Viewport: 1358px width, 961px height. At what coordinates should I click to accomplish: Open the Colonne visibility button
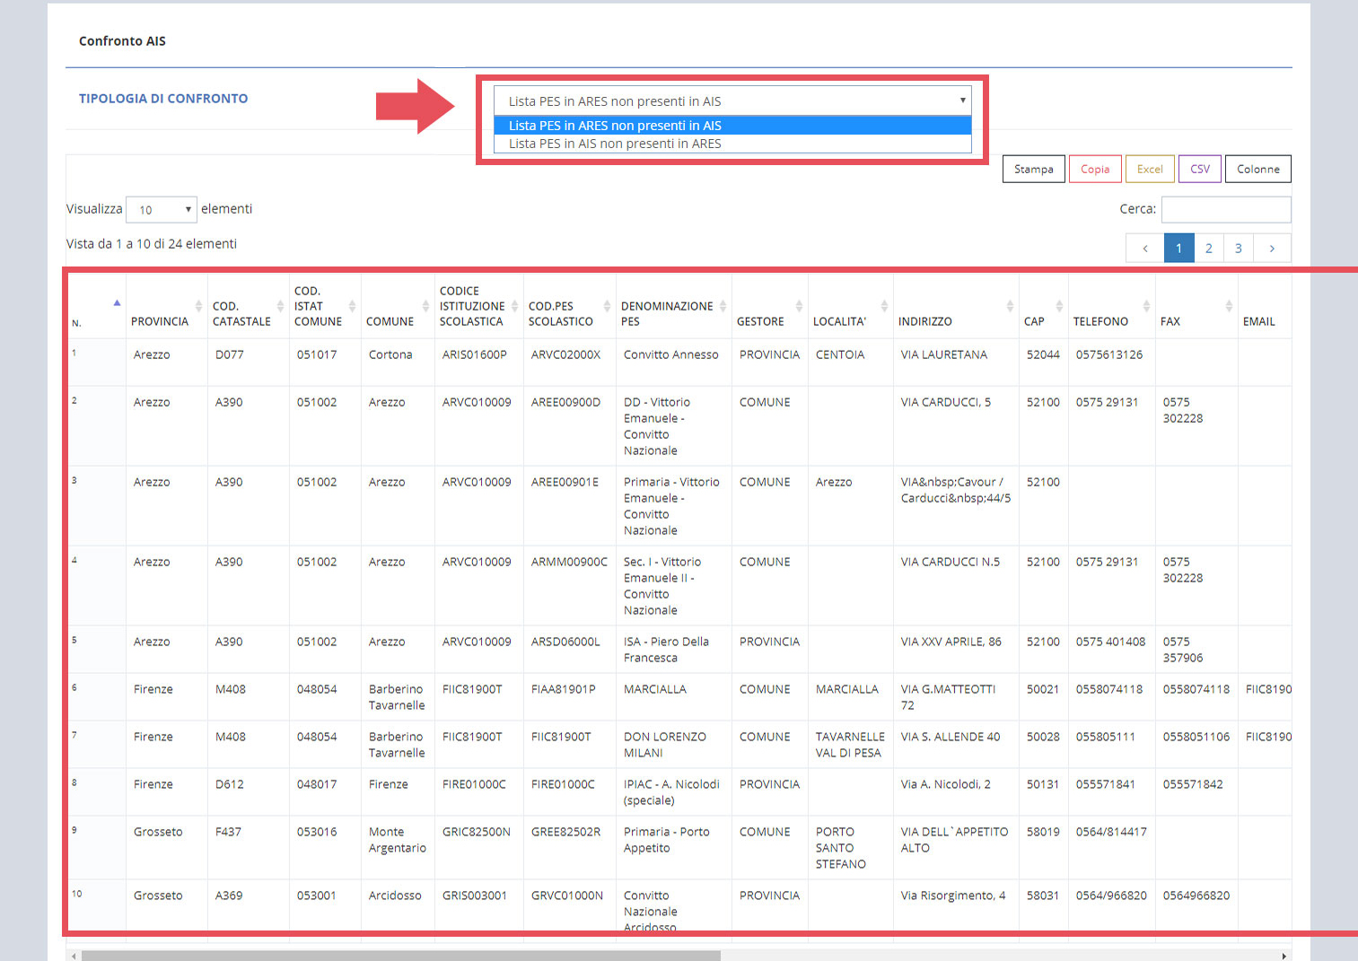click(x=1258, y=169)
